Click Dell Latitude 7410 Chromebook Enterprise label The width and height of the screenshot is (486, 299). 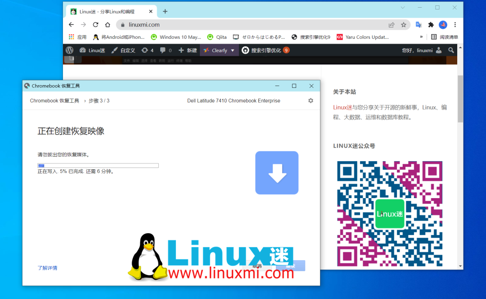[234, 101]
